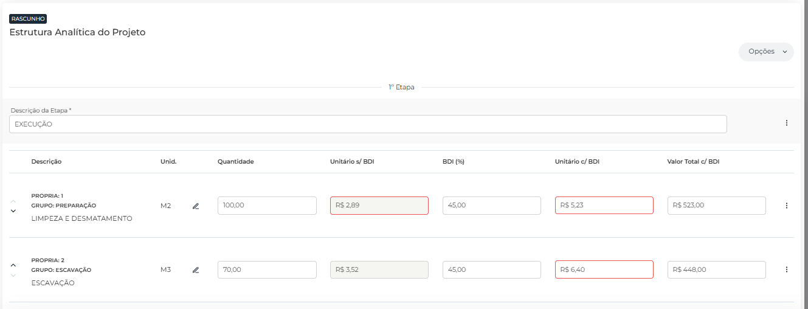Click the up arrow on LIMPEZA E DESMATAMENTO
The image size is (808, 309).
(13, 201)
